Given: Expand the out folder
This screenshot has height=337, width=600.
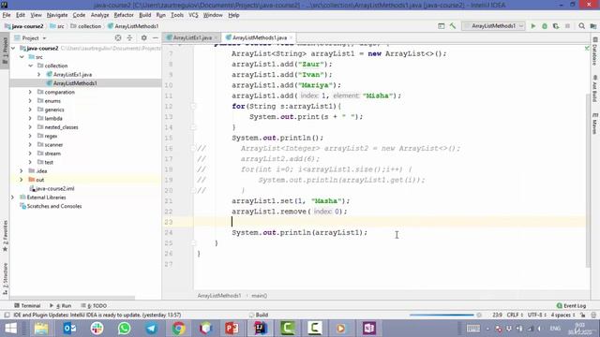Looking at the screenshot, I should click(x=22, y=180).
